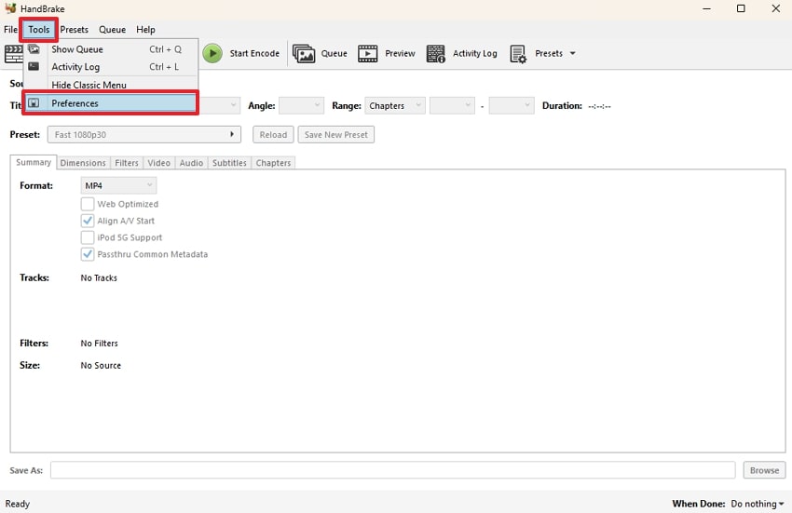Click the Show Queue menu icon
Image resolution: width=792 pixels, height=513 pixels.
coord(34,49)
